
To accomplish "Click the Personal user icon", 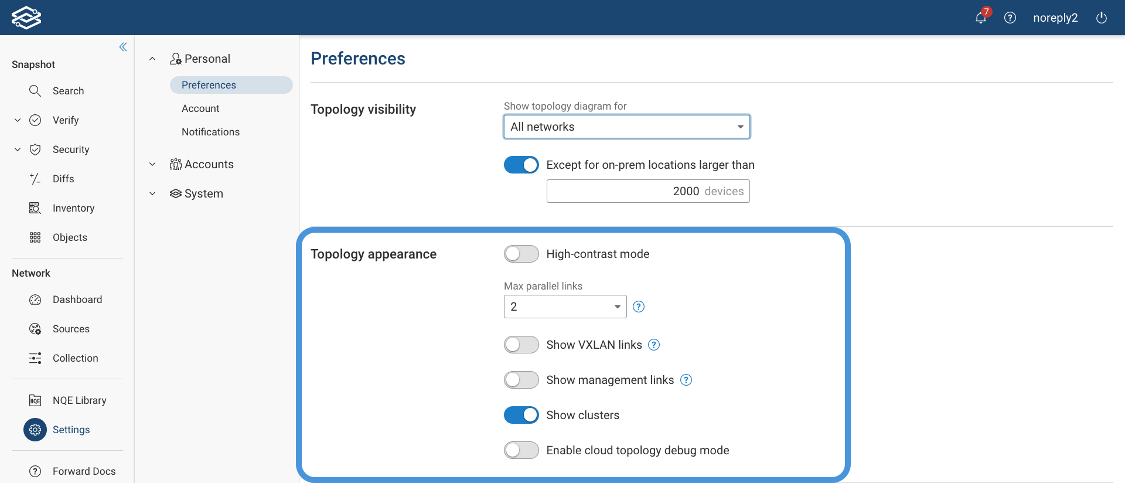I will coord(176,59).
